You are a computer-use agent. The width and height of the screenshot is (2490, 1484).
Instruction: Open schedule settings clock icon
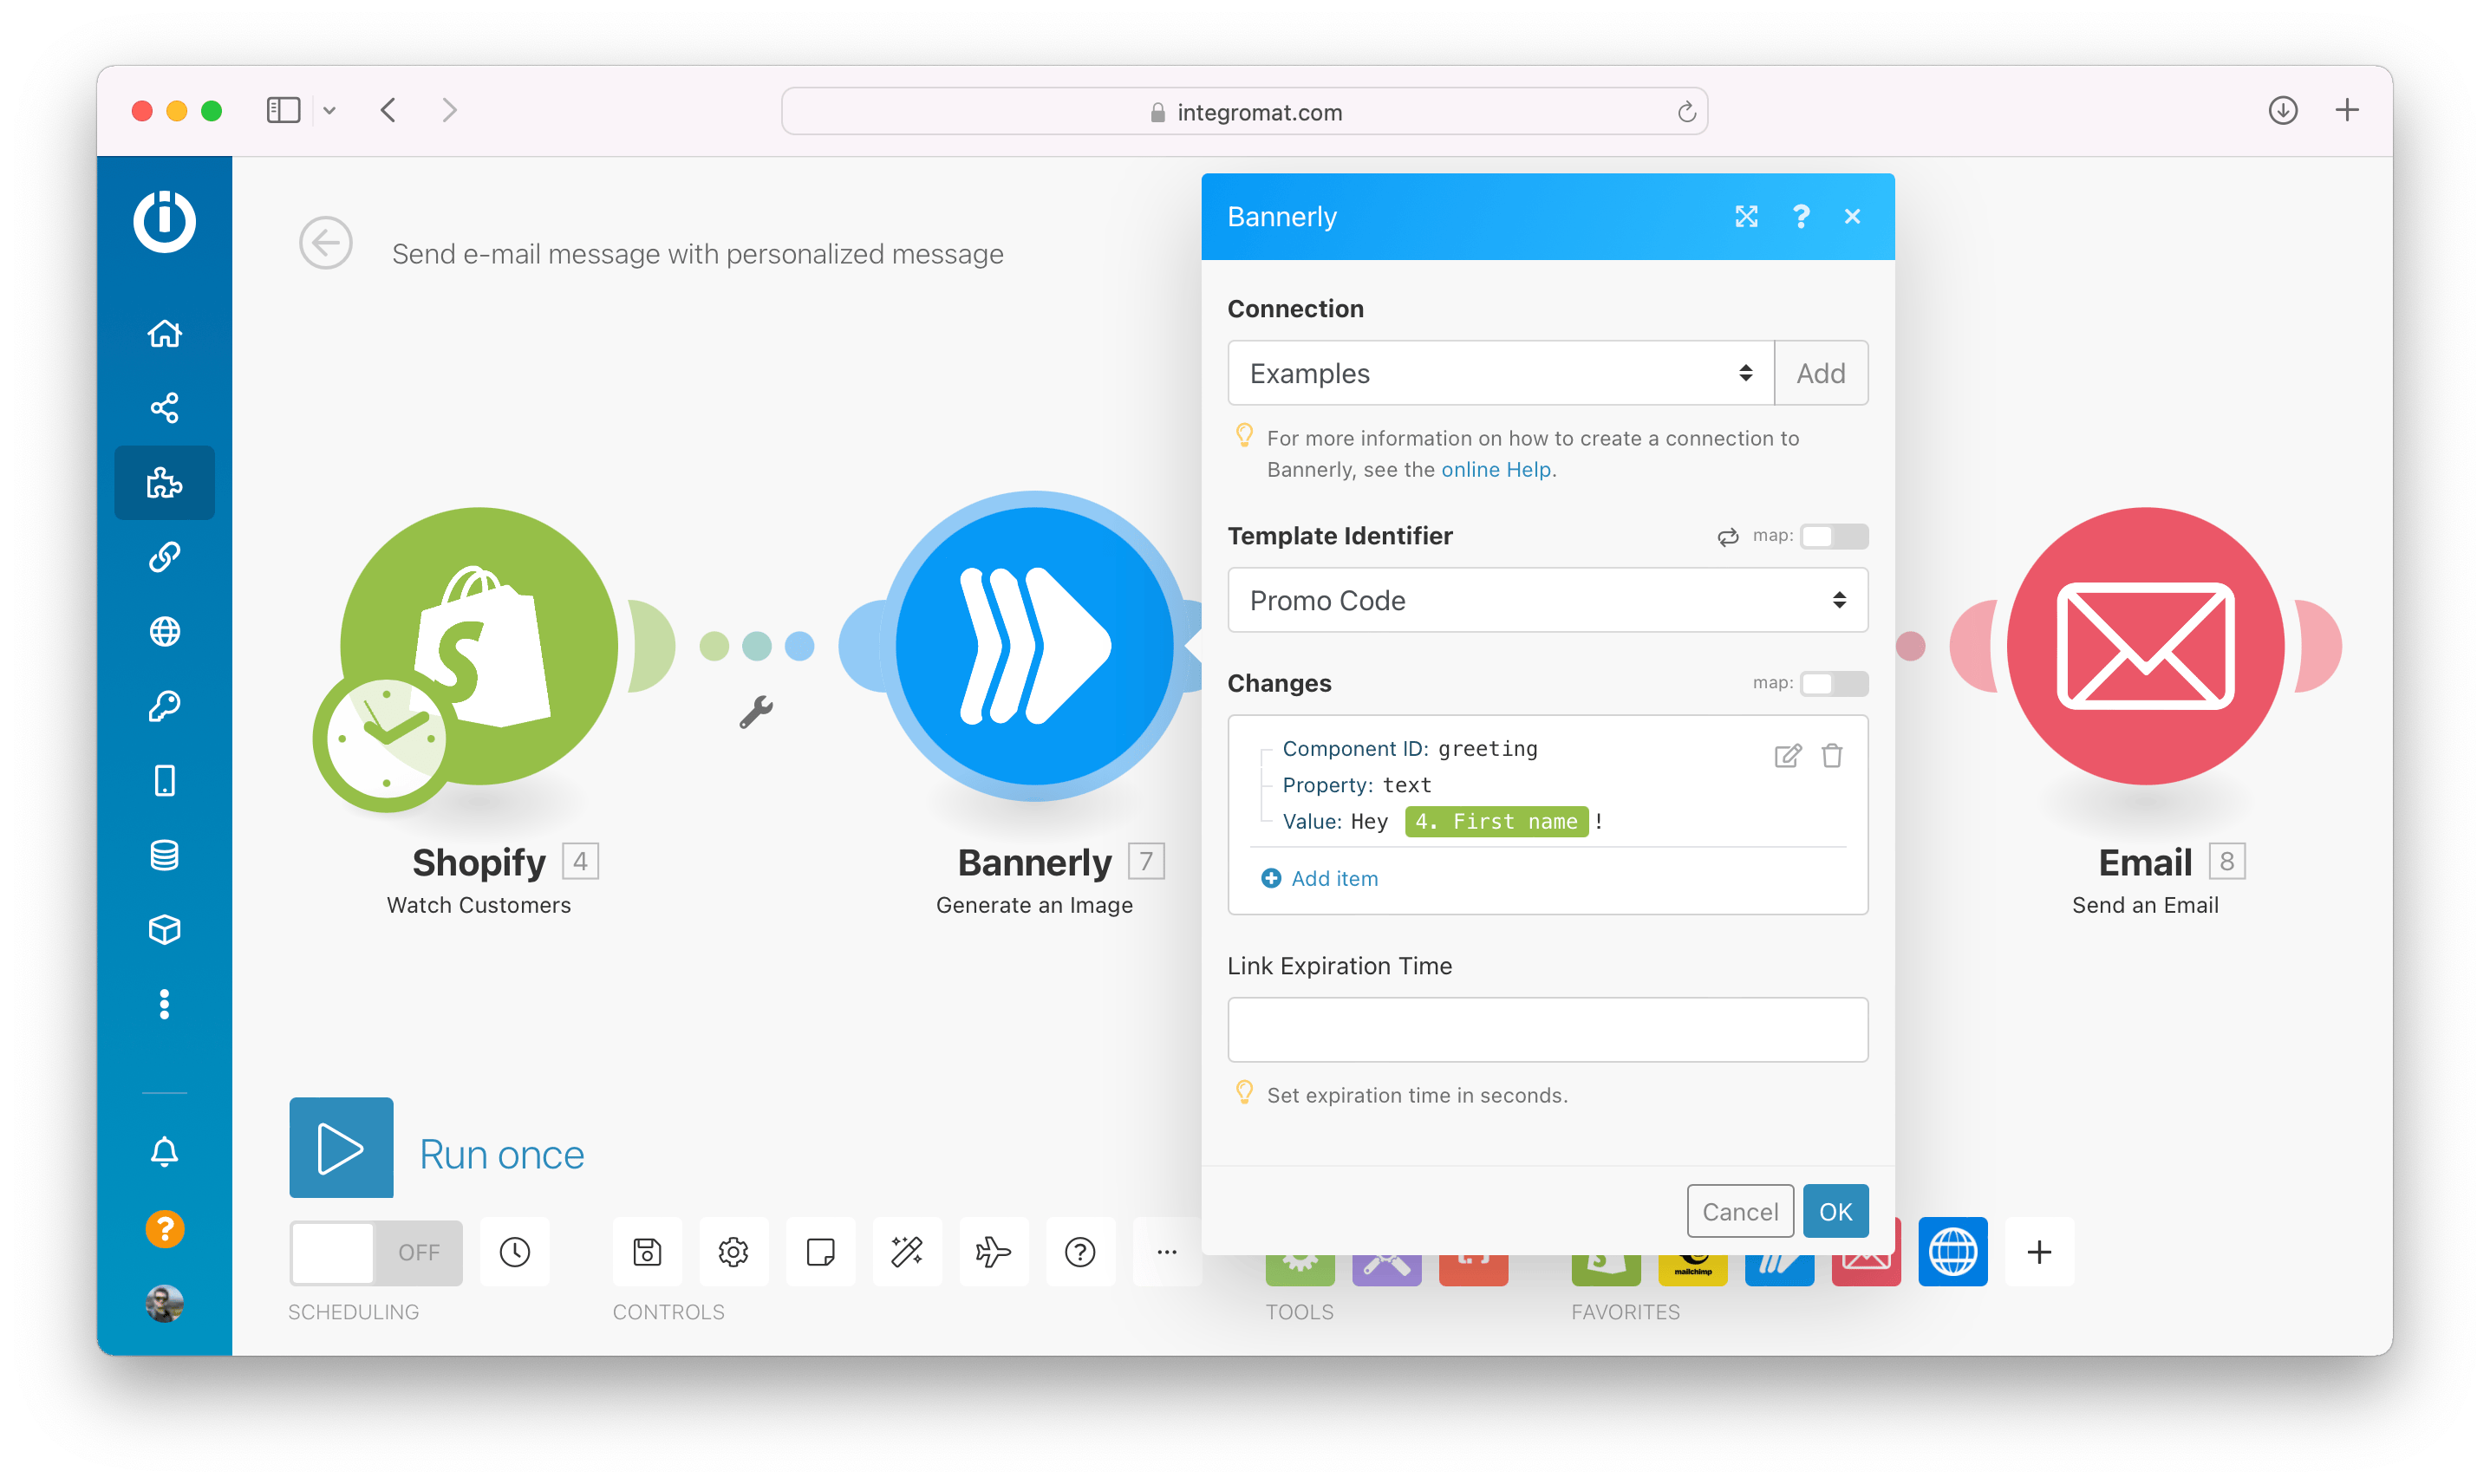tap(514, 1251)
